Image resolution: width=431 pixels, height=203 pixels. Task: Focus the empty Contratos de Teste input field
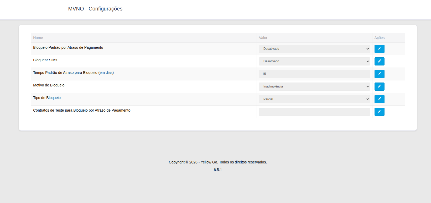tap(314, 112)
